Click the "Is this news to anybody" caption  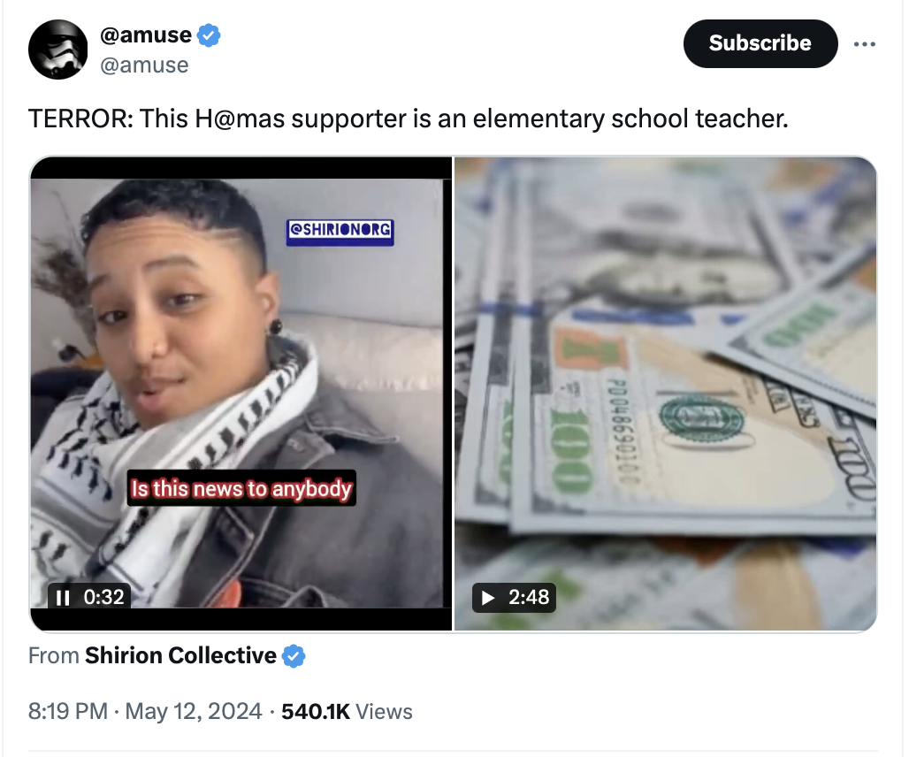click(241, 488)
